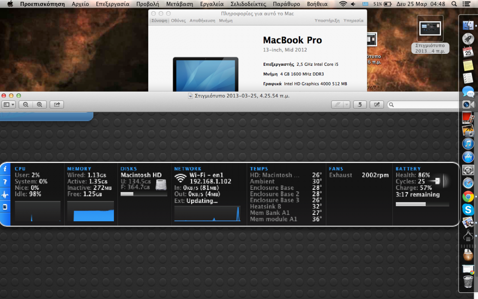Switch to Οθόνες tab in About This Mac
Screen dimensions: 478x299
(178, 20)
